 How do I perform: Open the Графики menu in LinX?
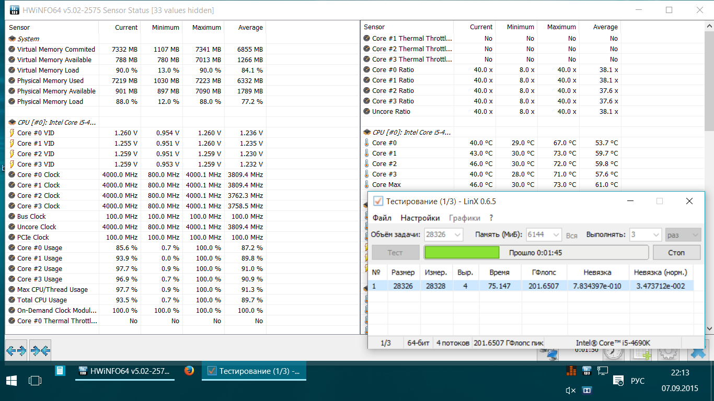point(464,218)
